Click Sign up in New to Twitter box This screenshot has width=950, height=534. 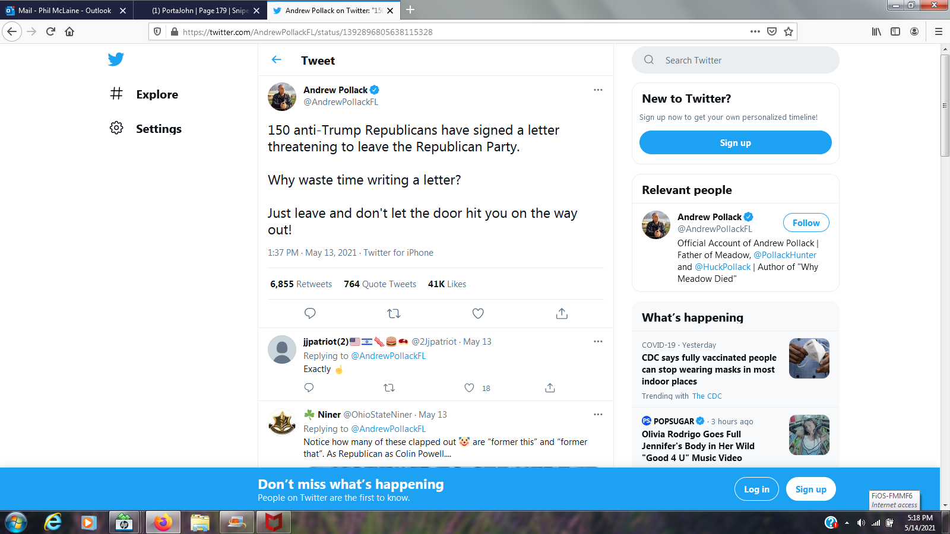click(x=735, y=142)
